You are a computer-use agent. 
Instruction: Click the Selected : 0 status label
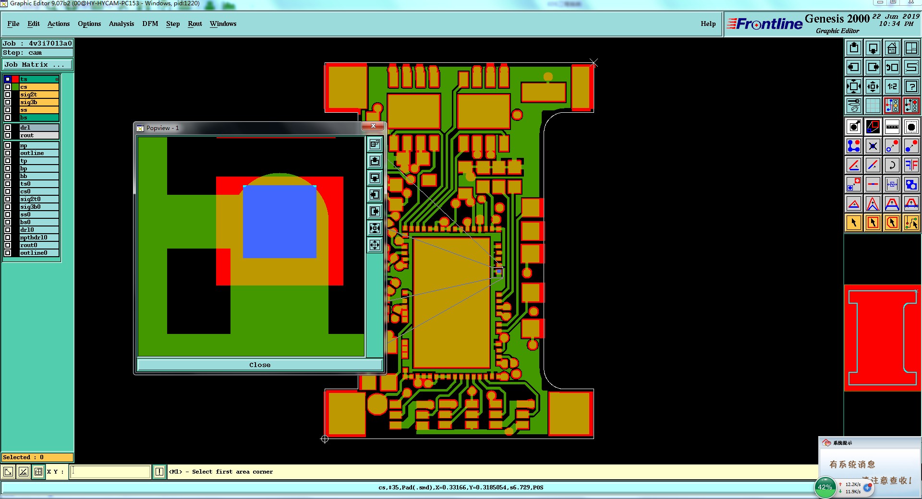click(x=37, y=457)
